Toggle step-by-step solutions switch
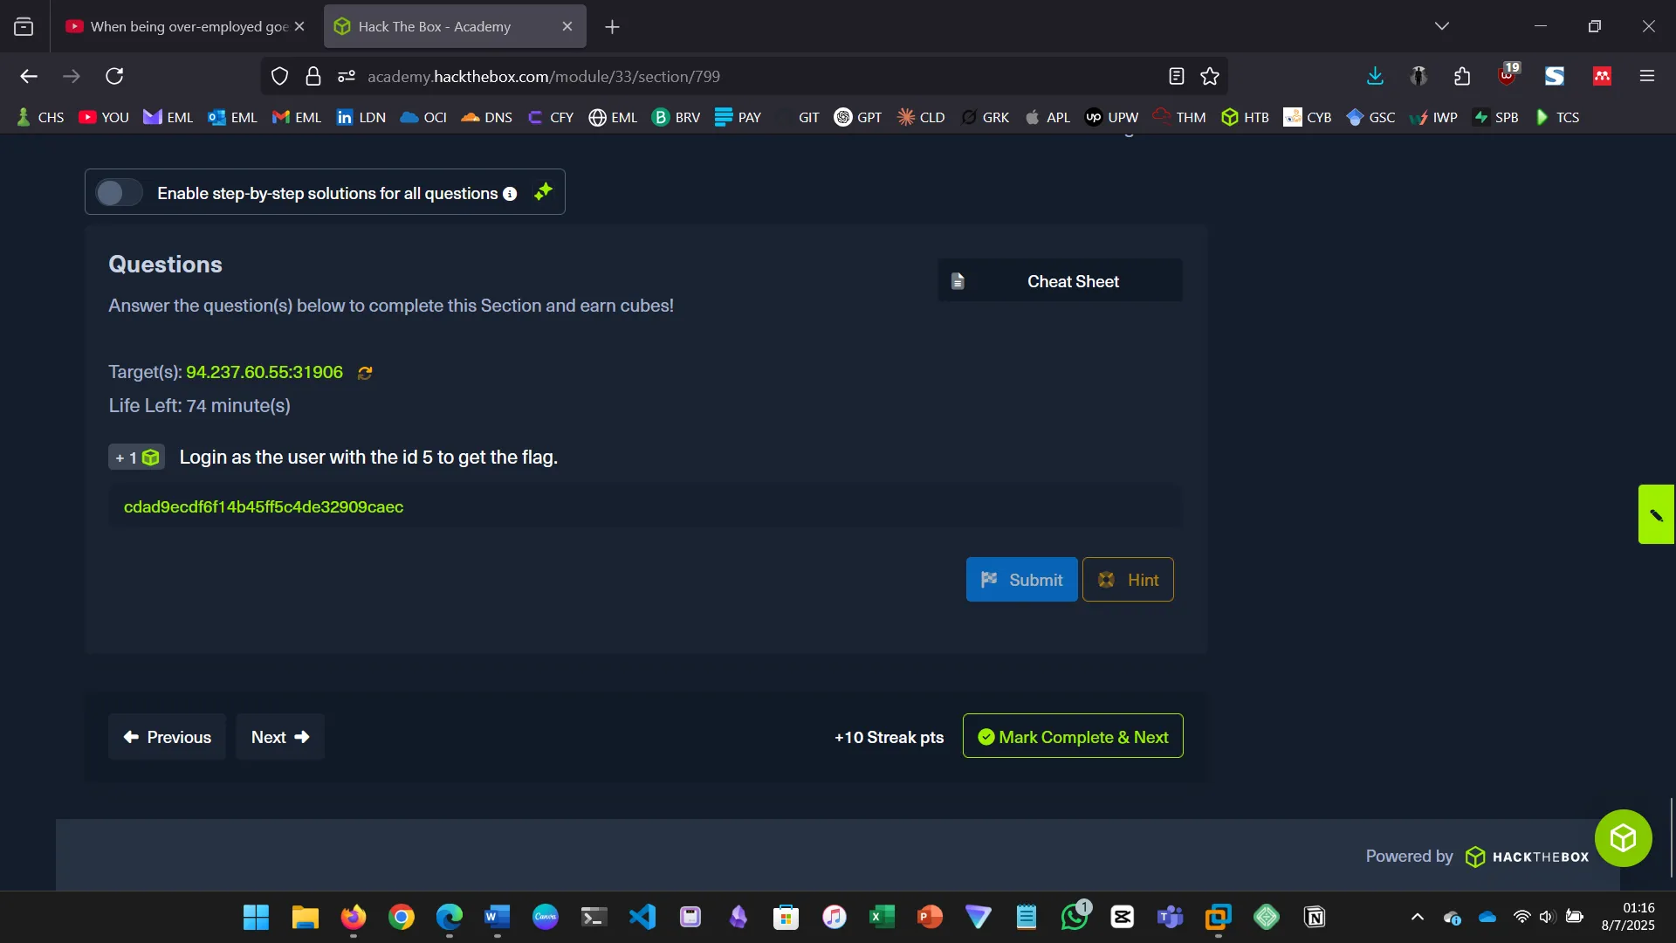Viewport: 1676px width, 943px height. tap(119, 193)
